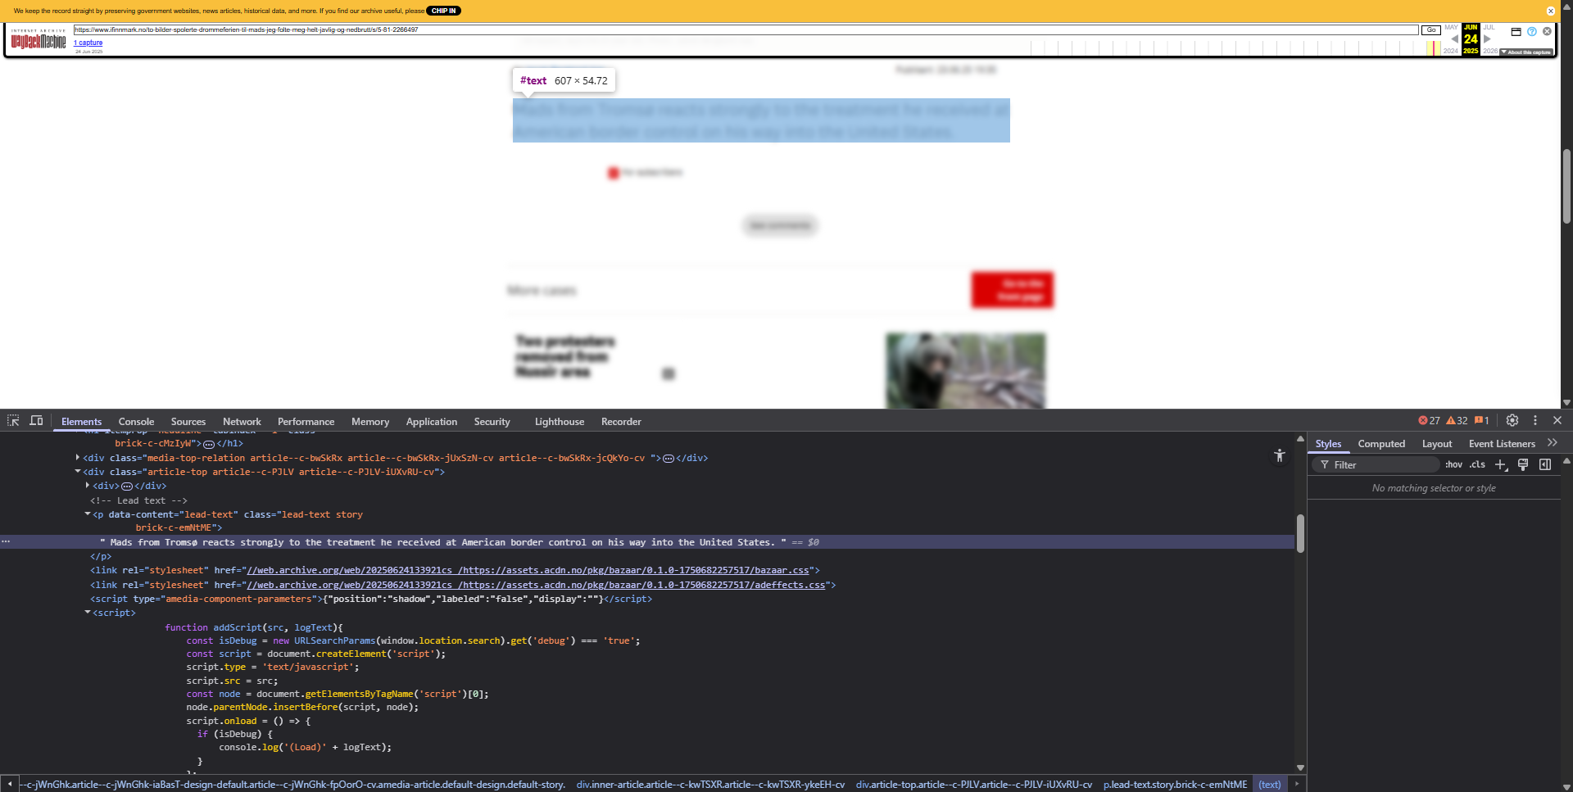Go to next capture arrow
This screenshot has height=792, width=1573.
(x=1487, y=38)
